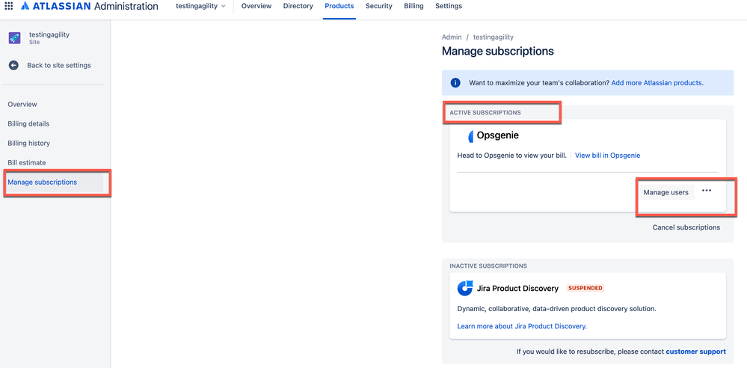
Task: Click the ACTIVE SUBSCRIPTIONS section label
Action: point(485,113)
